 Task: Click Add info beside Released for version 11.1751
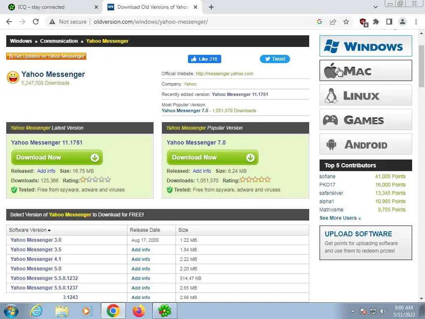46,171
